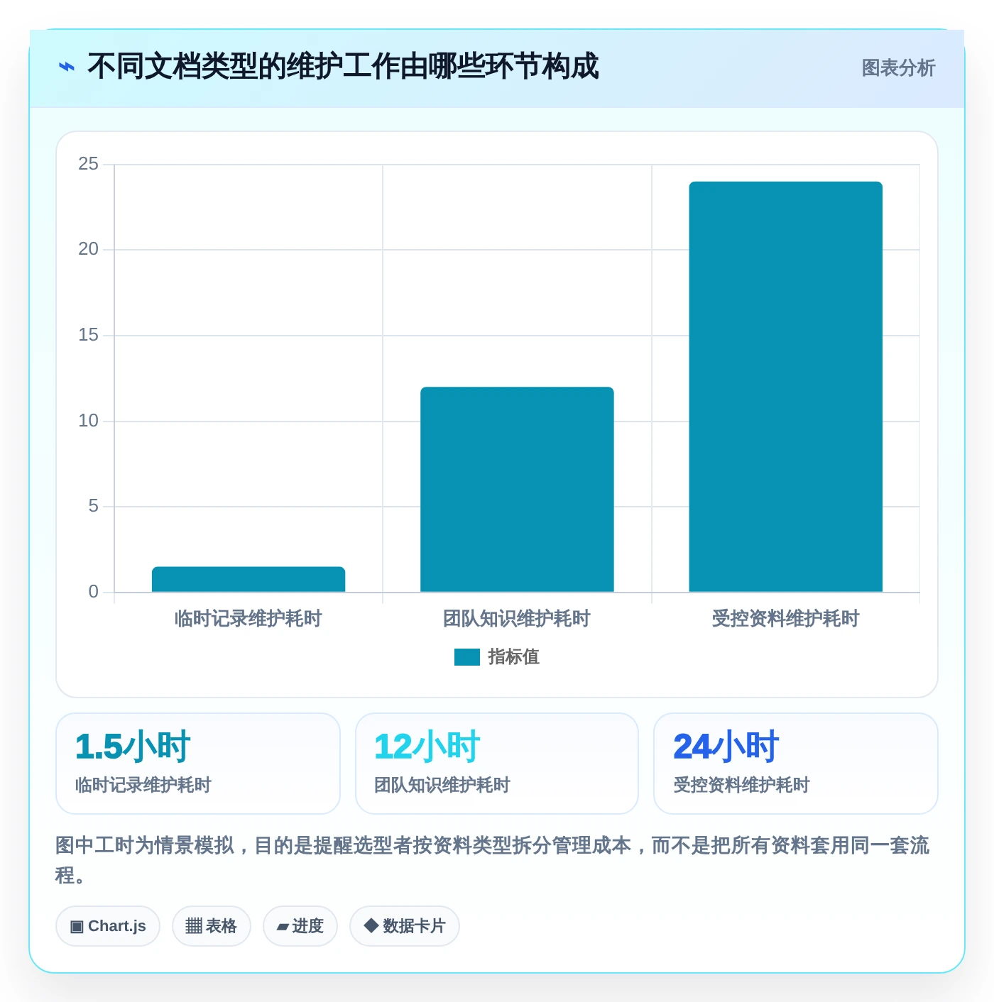Click the 受控资料维护耗时 x-axis label
The width and height of the screenshot is (994, 1002).
[785, 619]
